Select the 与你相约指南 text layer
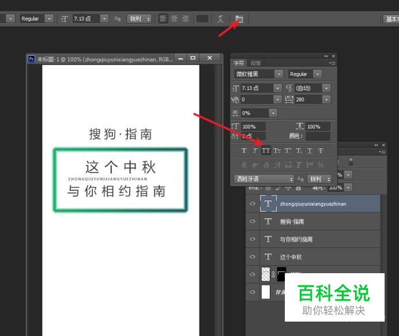The width and height of the screenshot is (399, 336). click(x=320, y=239)
